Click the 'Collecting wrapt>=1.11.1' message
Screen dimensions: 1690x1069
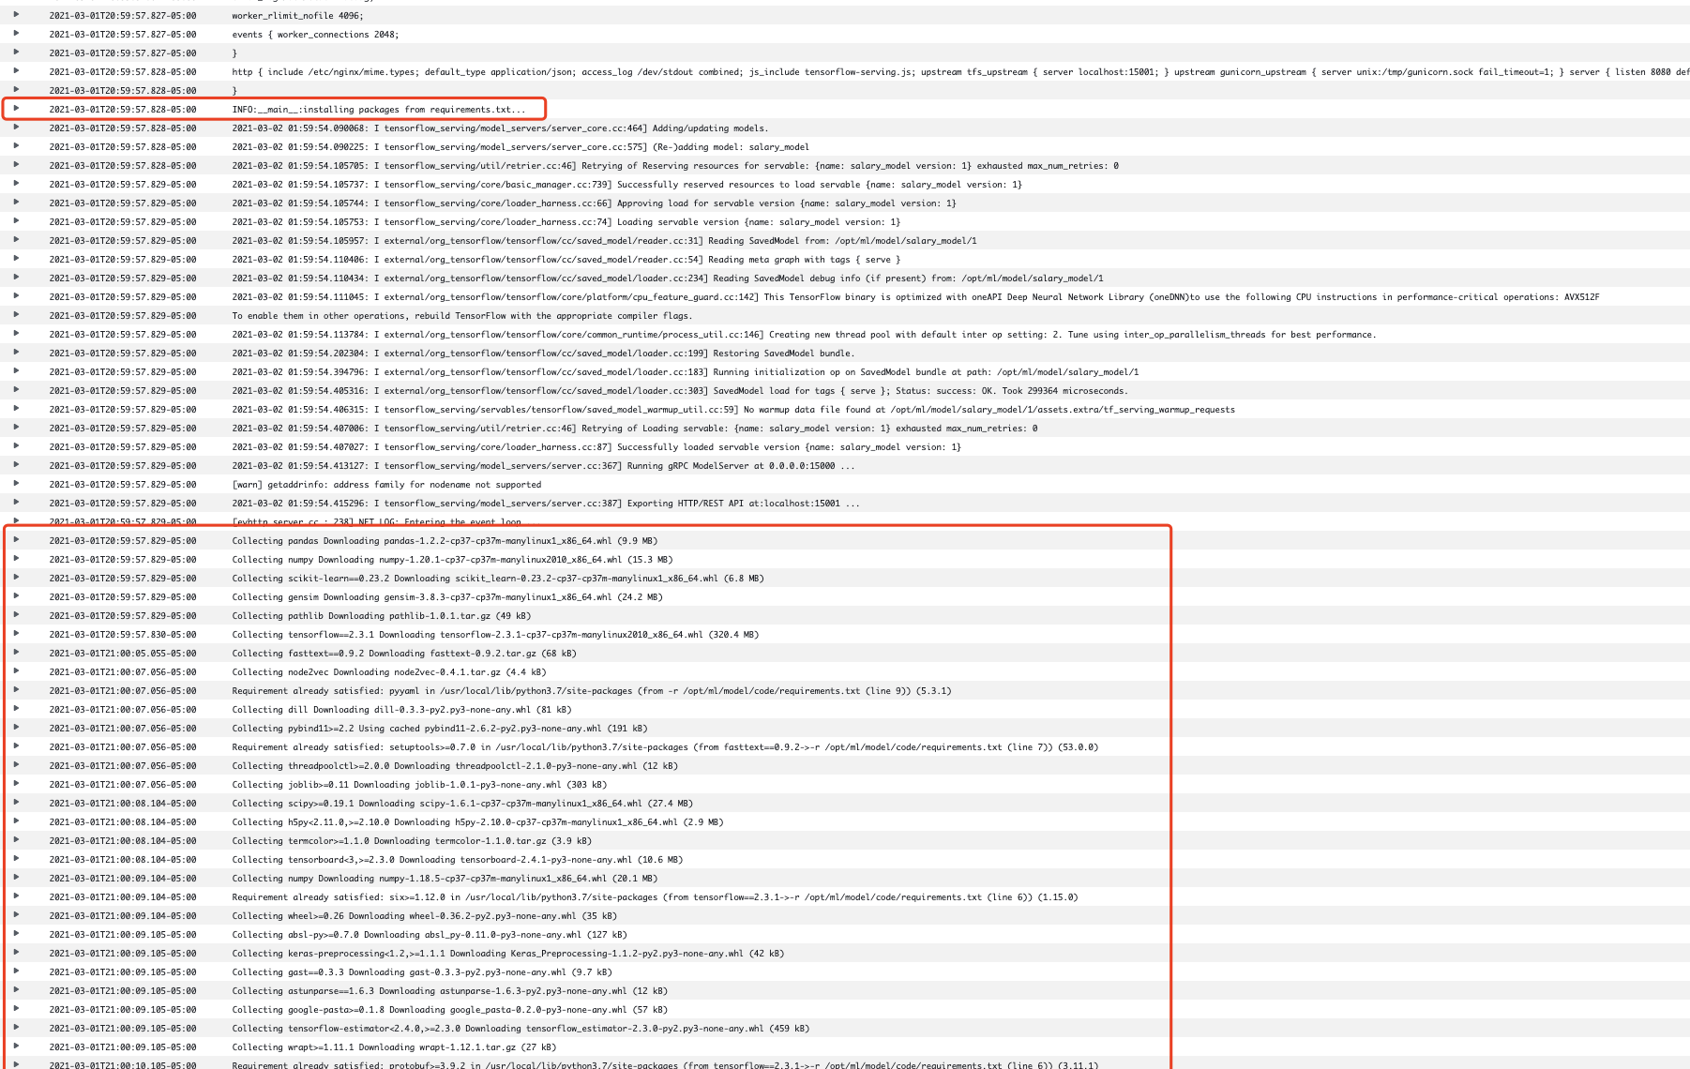point(394,1047)
